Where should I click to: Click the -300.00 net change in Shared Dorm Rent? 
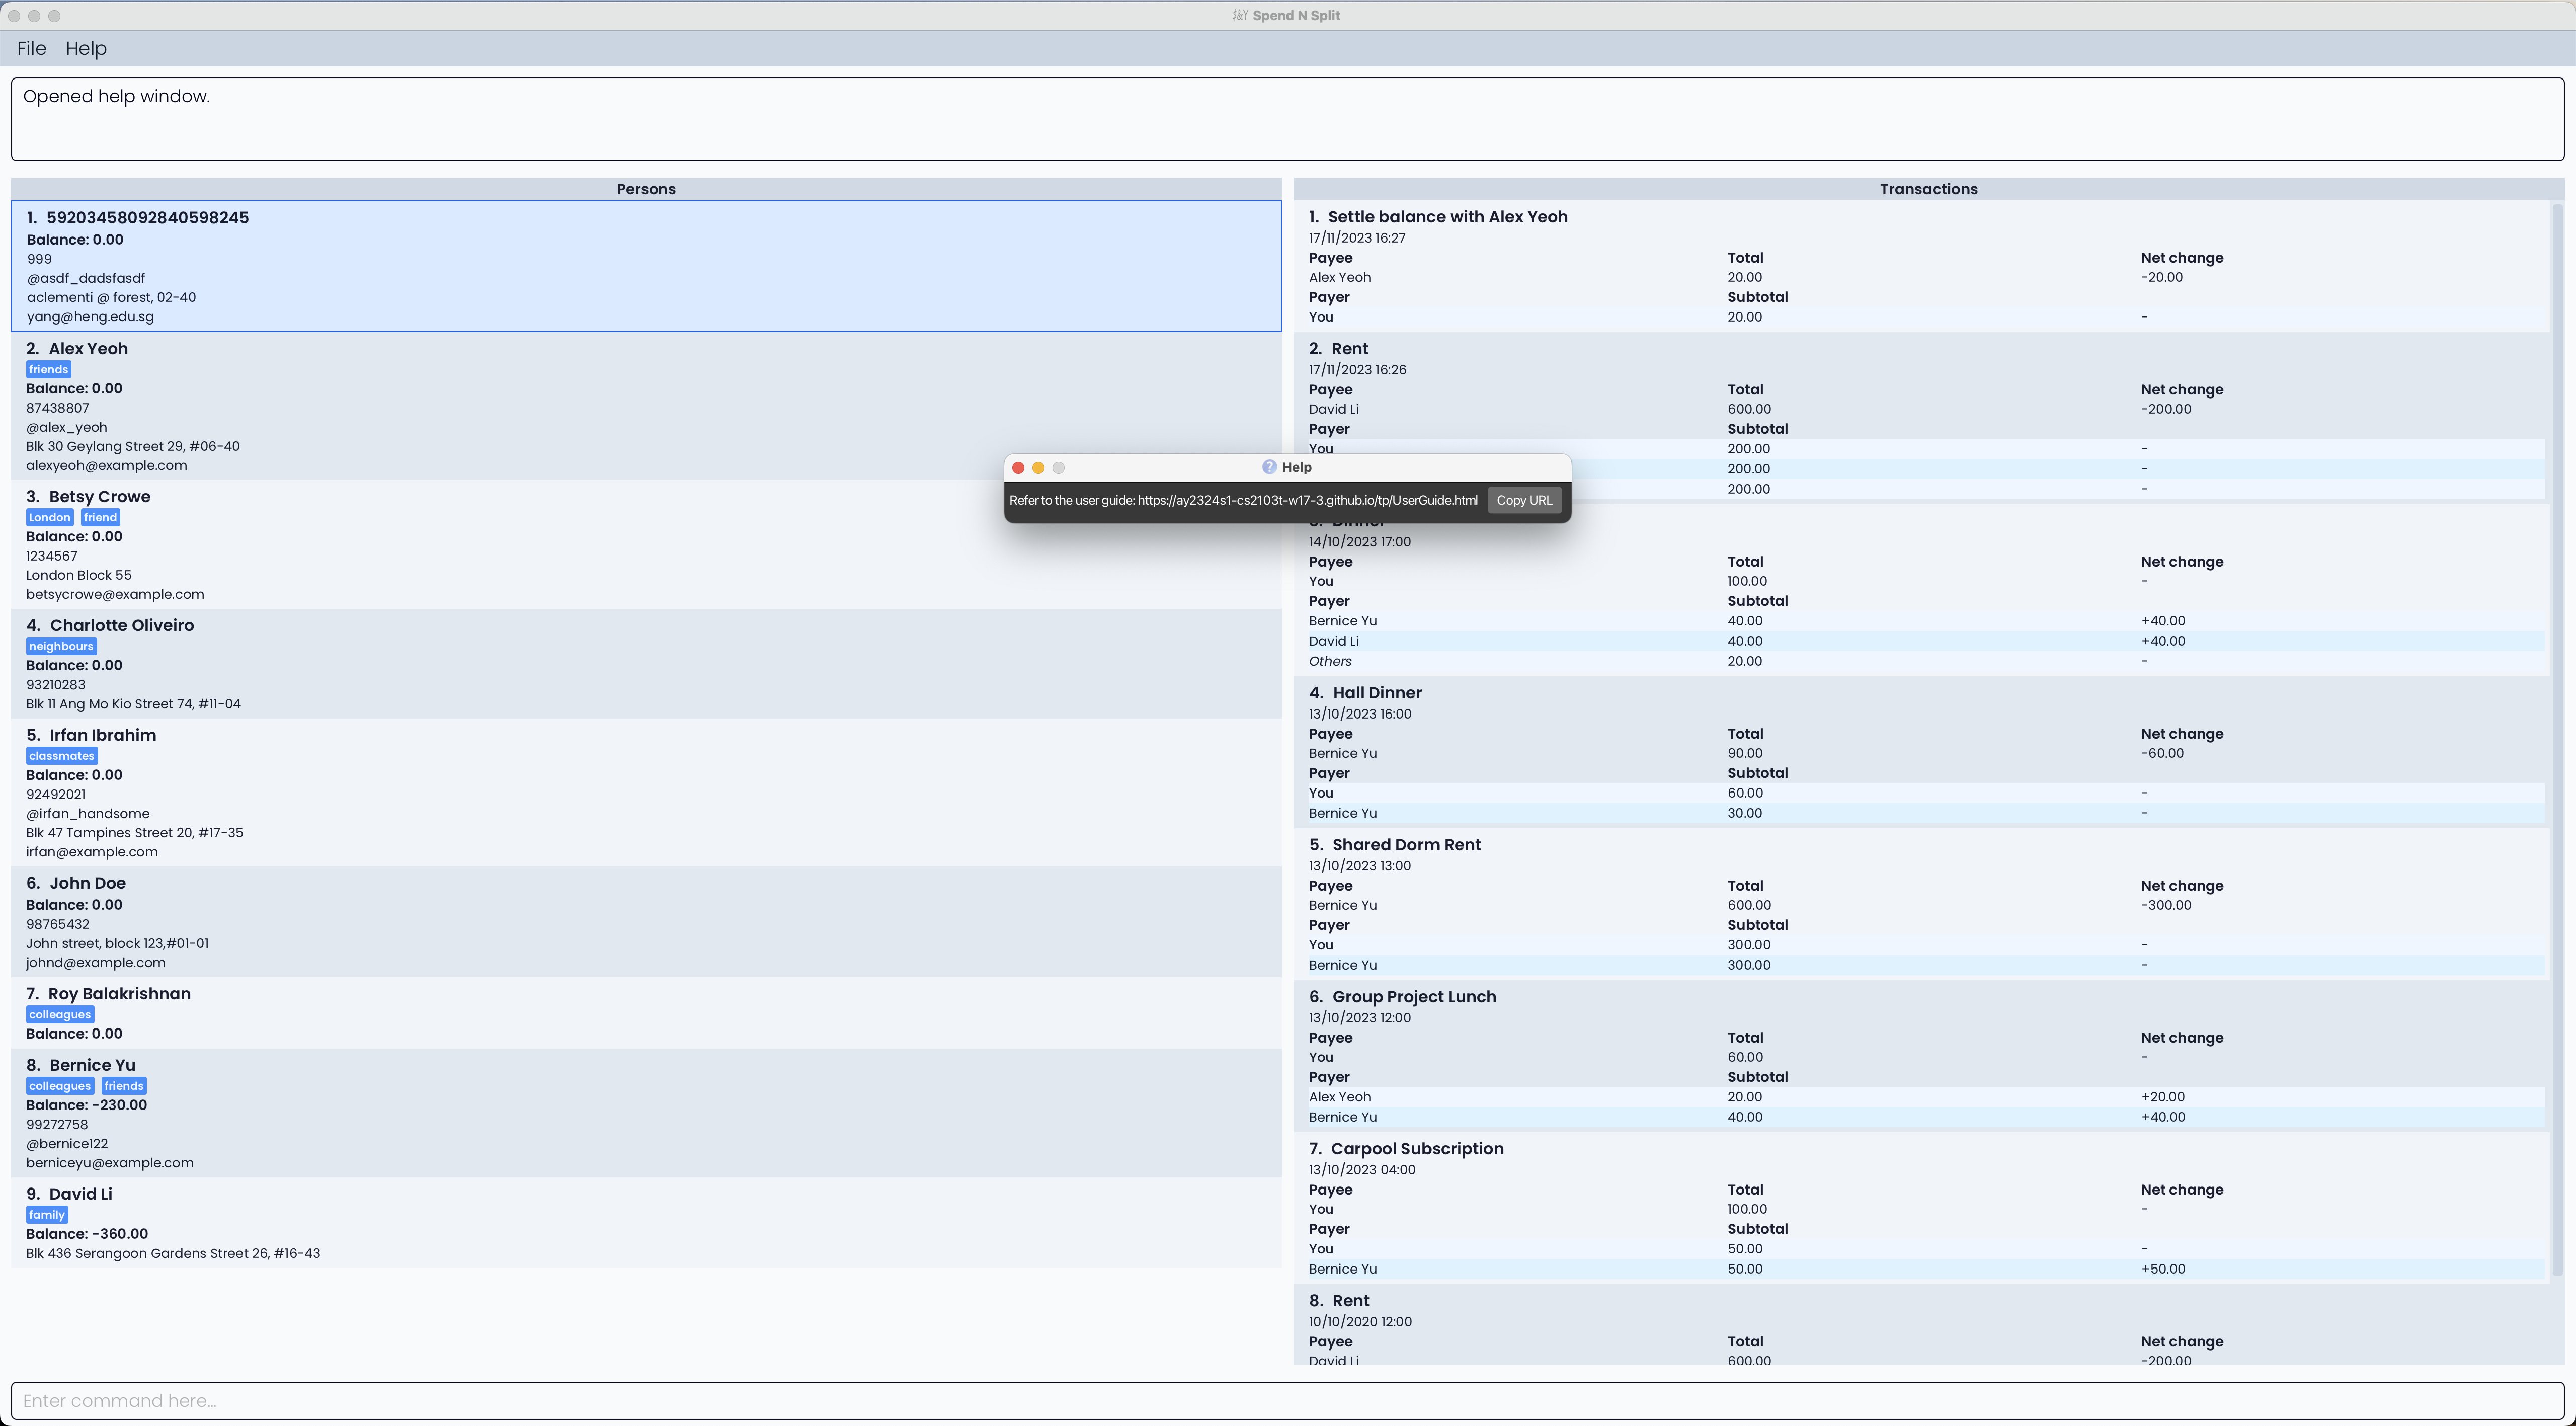coord(2166,905)
